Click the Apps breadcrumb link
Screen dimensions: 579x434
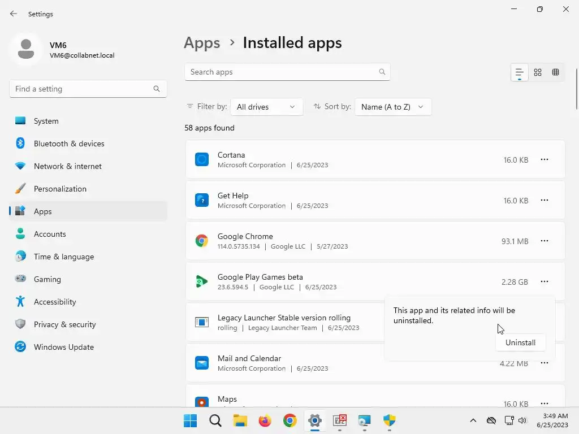[x=202, y=43]
